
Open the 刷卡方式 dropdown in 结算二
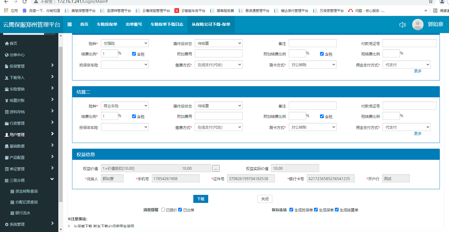313,127
